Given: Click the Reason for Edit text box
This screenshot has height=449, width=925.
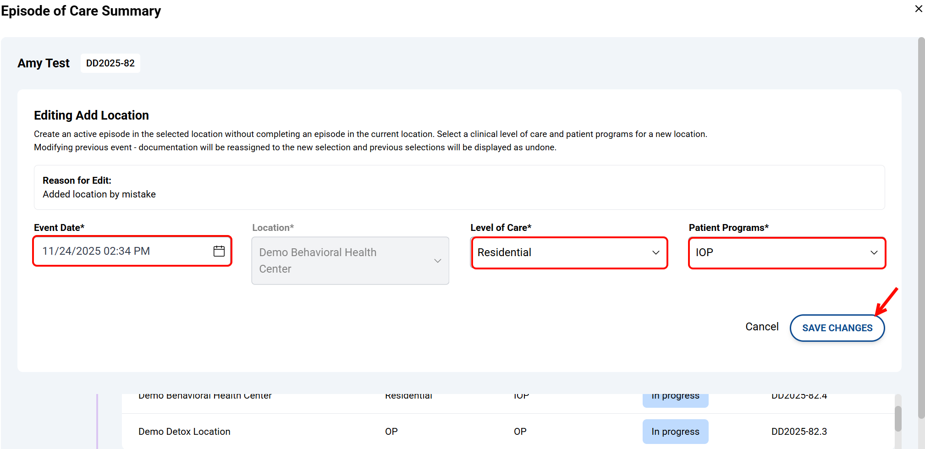Looking at the screenshot, I should click(x=459, y=187).
